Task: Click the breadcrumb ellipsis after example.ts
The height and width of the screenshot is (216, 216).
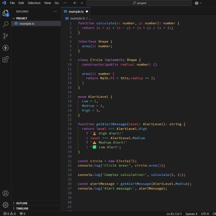Action: coord(90,18)
